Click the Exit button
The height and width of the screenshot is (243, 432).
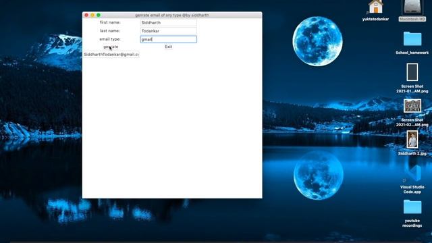[x=168, y=47]
